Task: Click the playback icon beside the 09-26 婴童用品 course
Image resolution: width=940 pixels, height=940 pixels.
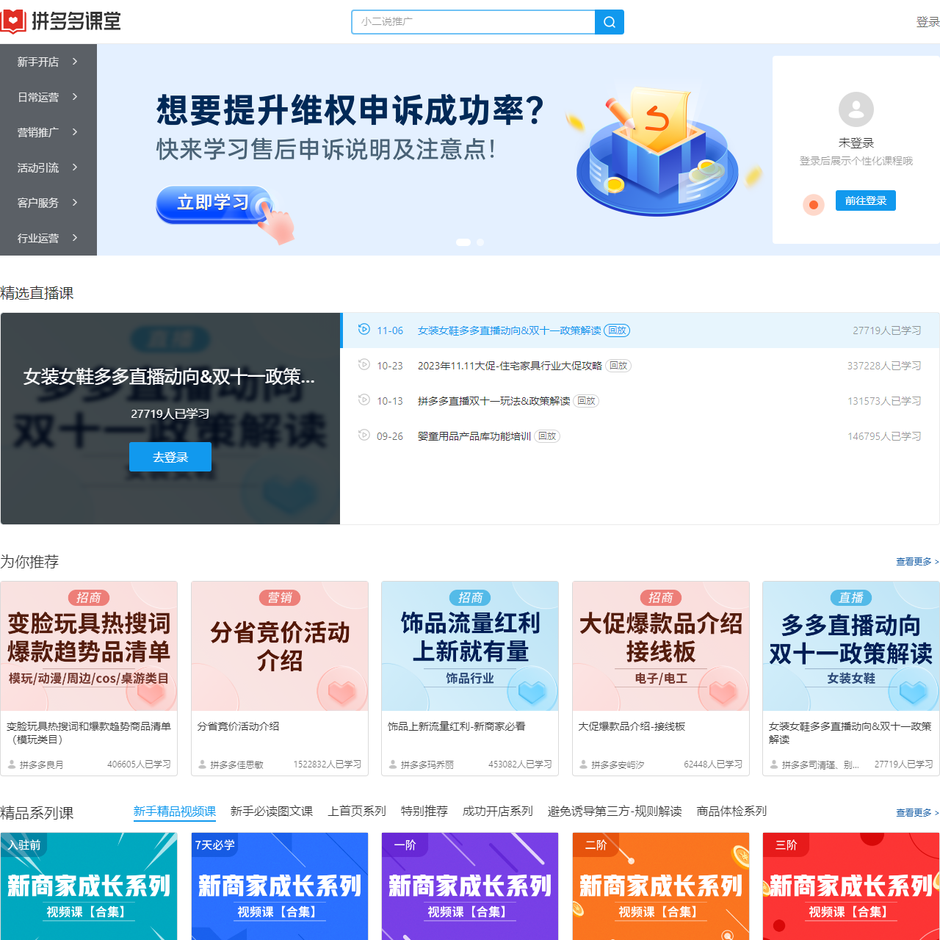Action: [x=364, y=434]
